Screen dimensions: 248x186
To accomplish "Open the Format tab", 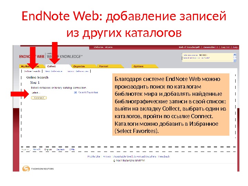I will (x=104, y=66).
